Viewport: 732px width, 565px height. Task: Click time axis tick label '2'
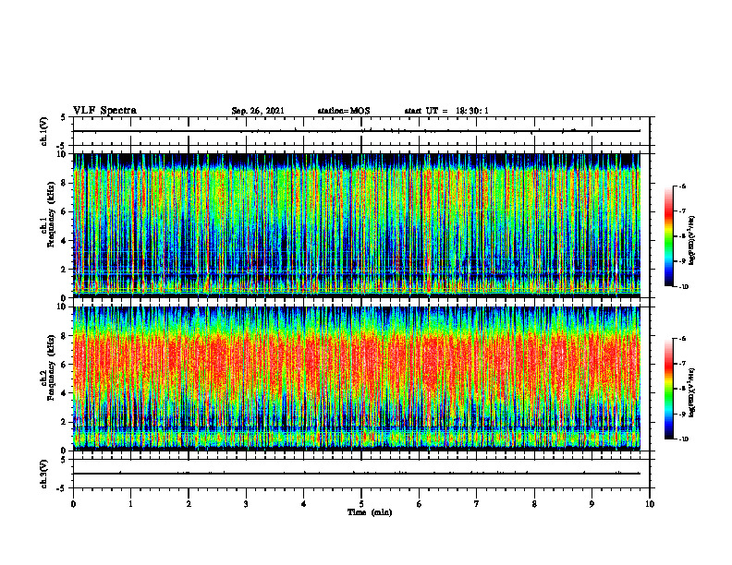189,504
